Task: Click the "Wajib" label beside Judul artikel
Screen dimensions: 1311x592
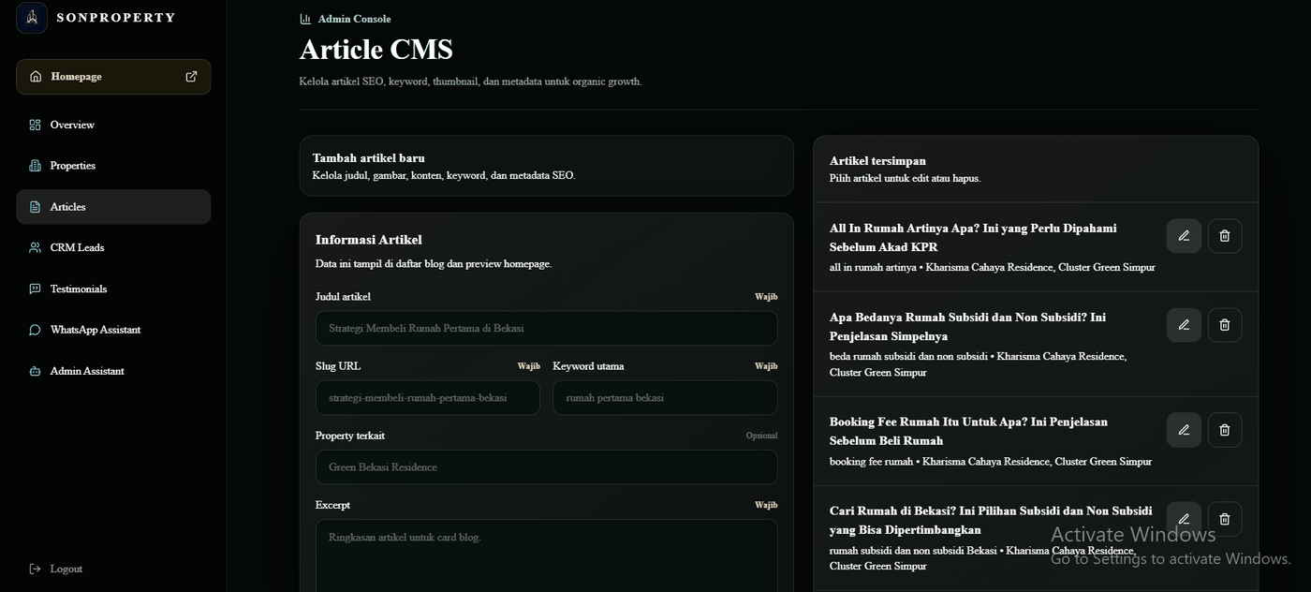Action: click(766, 297)
